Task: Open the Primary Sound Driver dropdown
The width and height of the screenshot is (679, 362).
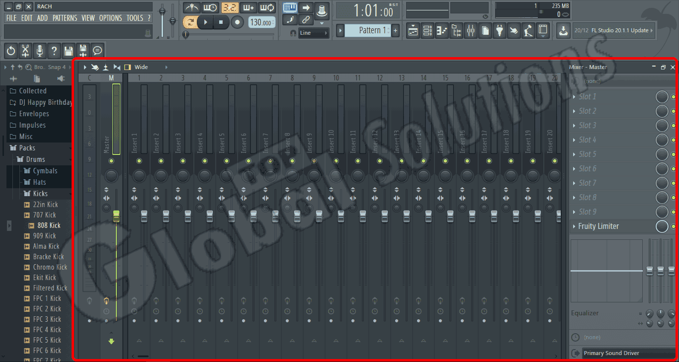Action: pyautogui.click(x=626, y=353)
